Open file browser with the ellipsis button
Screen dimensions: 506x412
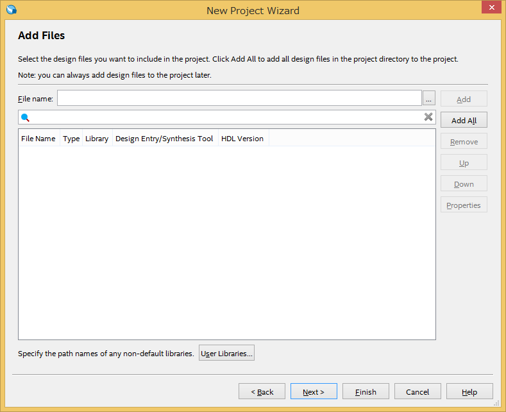pos(429,98)
